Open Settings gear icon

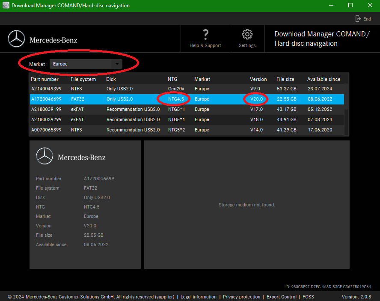(x=247, y=35)
